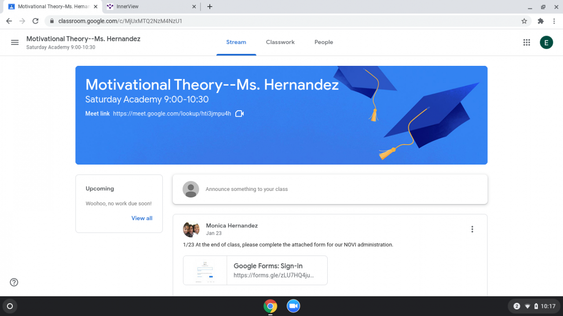This screenshot has height=316, width=563.
Task: Click Monica Hernandez's profile photo on the post
Action: [x=191, y=230]
